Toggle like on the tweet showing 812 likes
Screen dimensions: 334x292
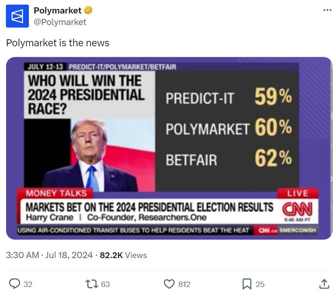[184, 284]
